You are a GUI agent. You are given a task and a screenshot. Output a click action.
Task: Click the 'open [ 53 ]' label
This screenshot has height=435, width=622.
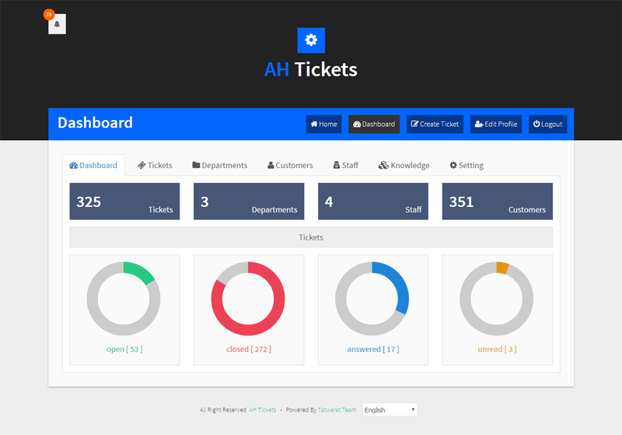[x=124, y=349]
